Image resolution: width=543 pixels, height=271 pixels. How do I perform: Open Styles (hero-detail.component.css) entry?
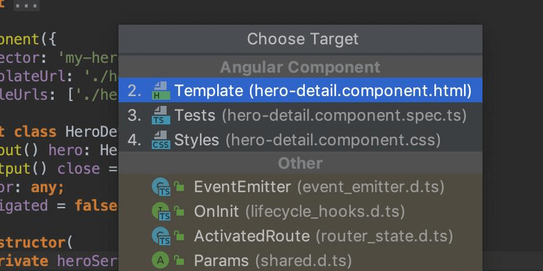[x=307, y=140]
